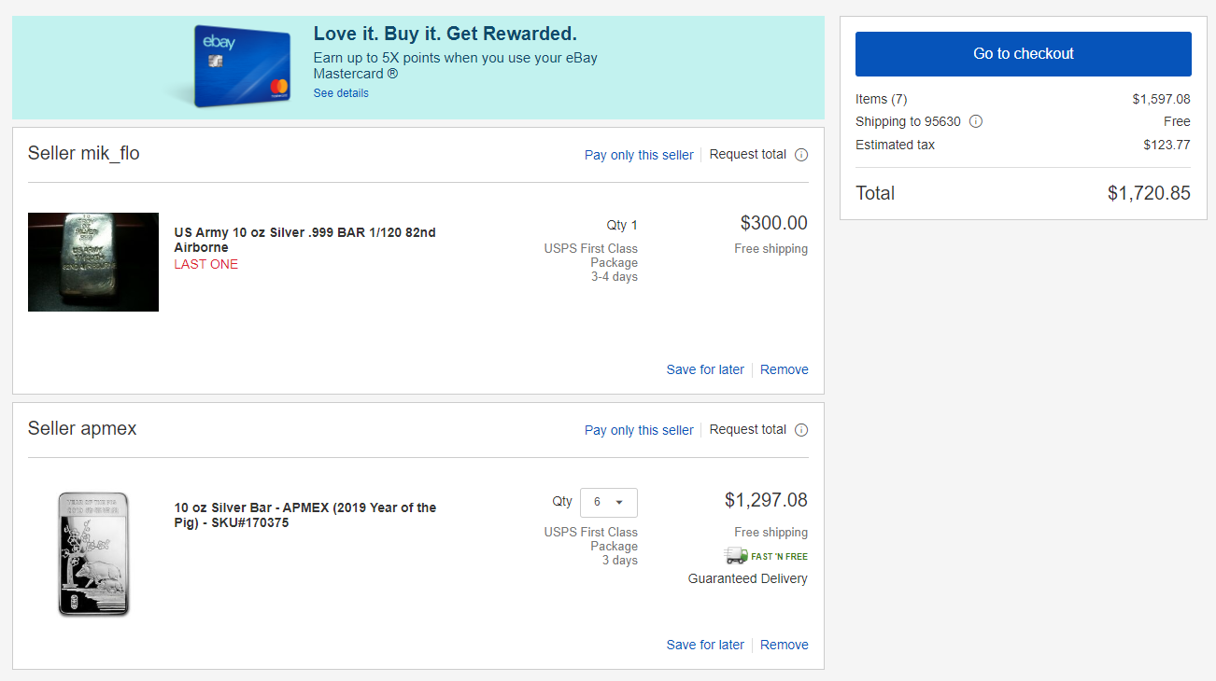The width and height of the screenshot is (1216, 681).
Task: Open the US Army silver bar thumbnail
Action: point(93,262)
